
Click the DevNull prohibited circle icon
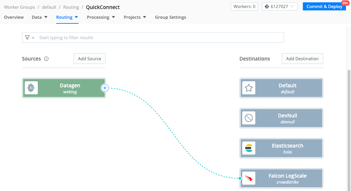(x=249, y=118)
